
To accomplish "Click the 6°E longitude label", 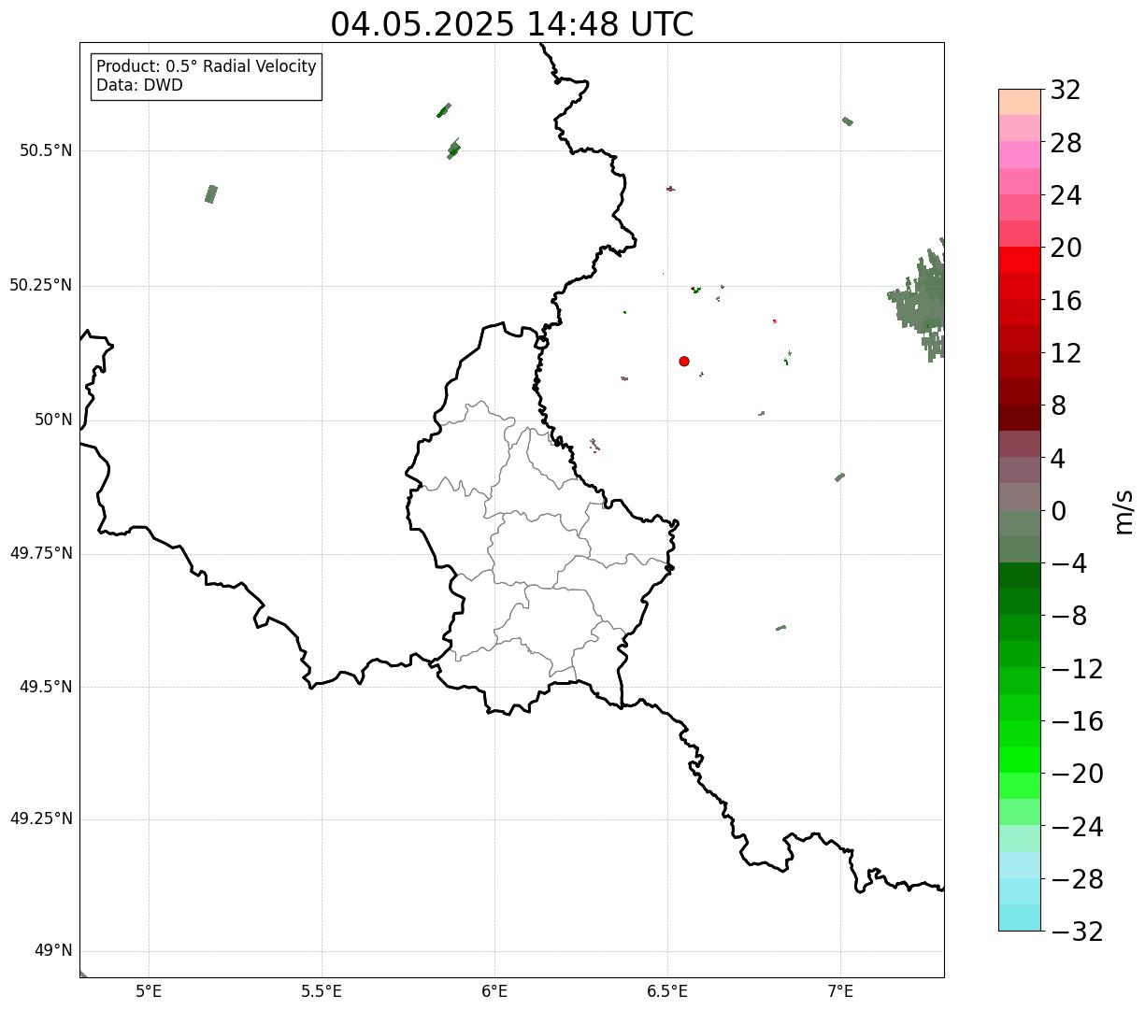I will click(494, 991).
